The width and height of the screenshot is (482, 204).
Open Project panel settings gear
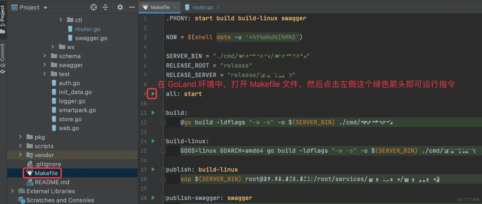click(x=120, y=7)
